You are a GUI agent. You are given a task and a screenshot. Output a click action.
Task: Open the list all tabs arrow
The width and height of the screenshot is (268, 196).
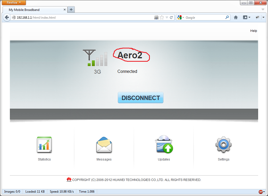(263, 10)
